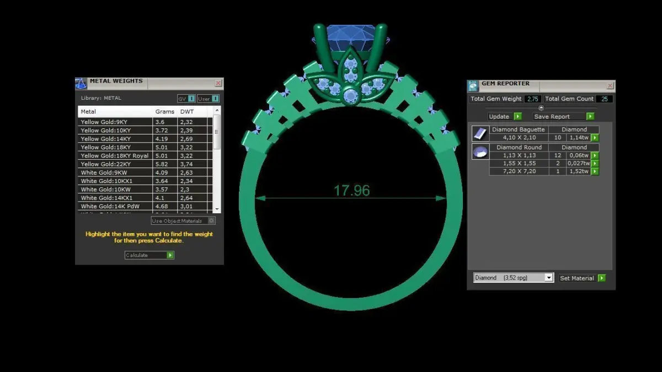This screenshot has height=372, width=662.
Task: Click the Total Gem Count value 25
Action: 605,99
